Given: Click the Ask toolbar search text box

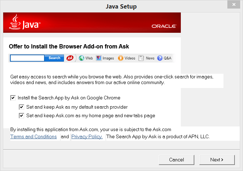Looking at the screenshot, I should tap(27, 58).
